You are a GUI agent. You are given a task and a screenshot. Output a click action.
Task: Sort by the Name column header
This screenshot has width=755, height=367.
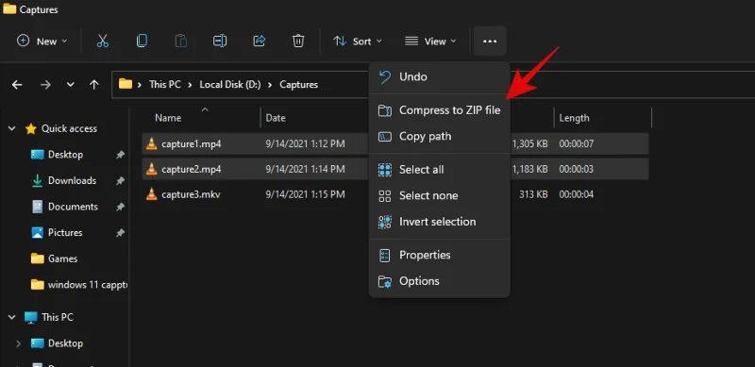[x=168, y=118]
